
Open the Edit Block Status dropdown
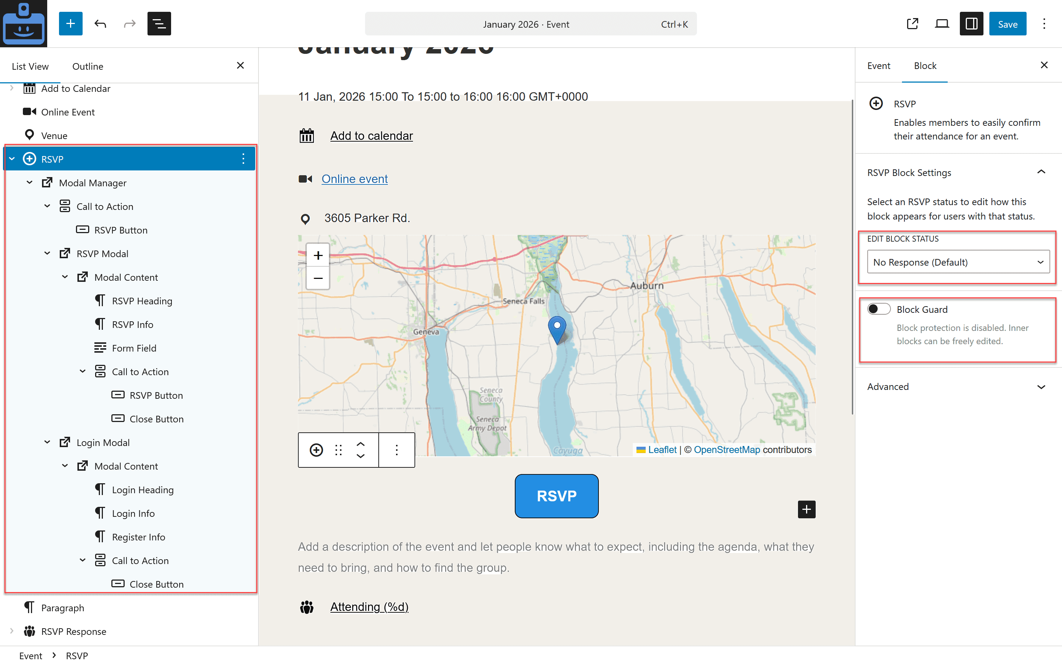[958, 262]
